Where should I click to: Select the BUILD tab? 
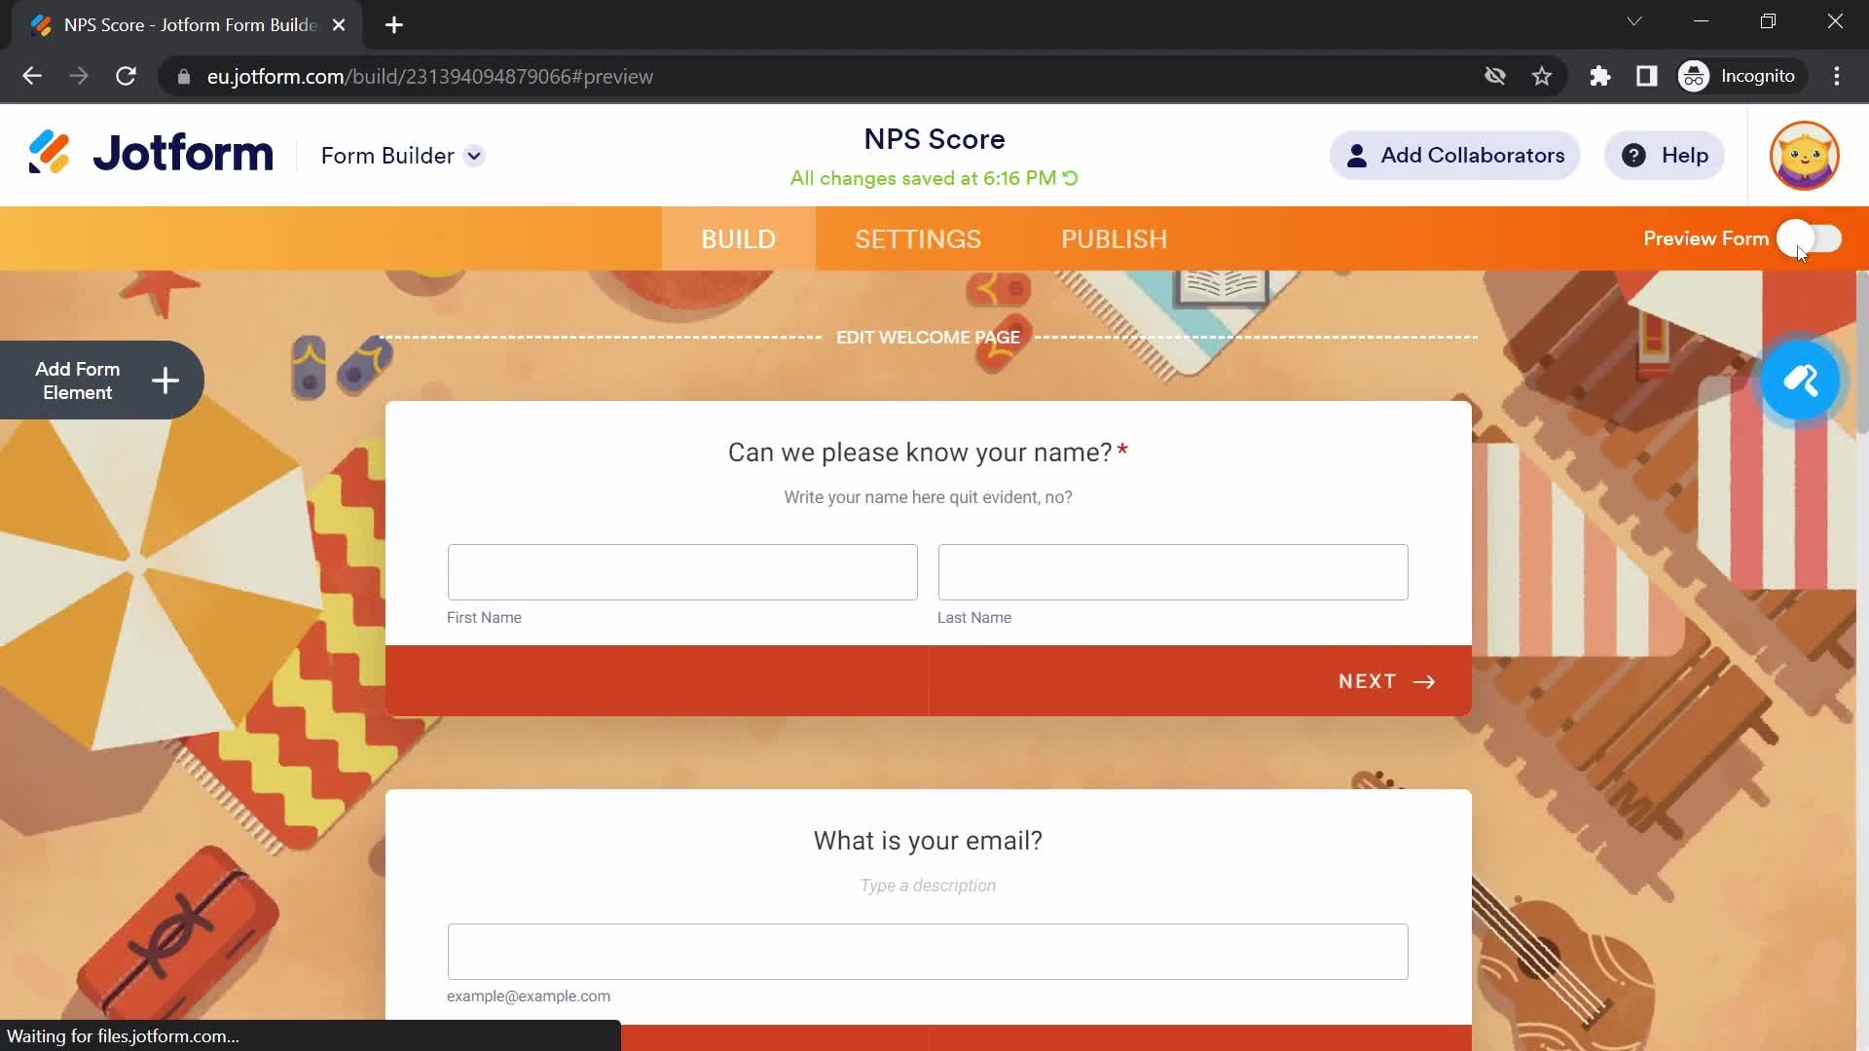(x=738, y=238)
